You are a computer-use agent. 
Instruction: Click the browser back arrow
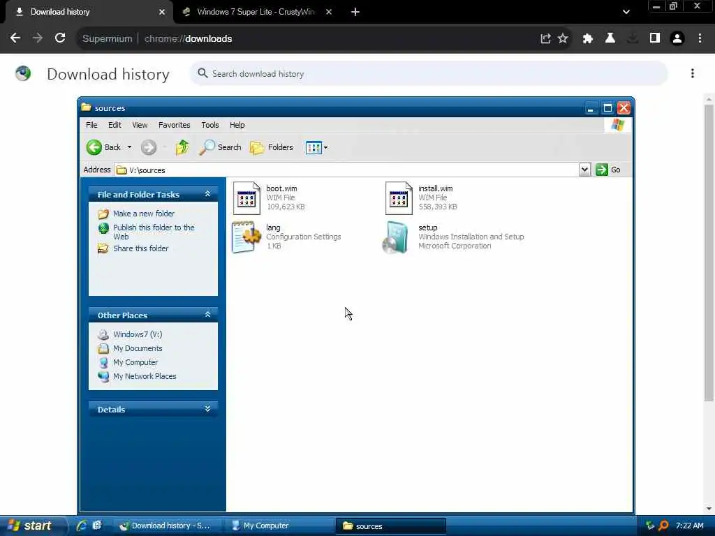coord(15,38)
